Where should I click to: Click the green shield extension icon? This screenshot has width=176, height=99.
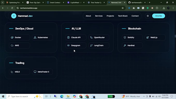pos(148,8)
